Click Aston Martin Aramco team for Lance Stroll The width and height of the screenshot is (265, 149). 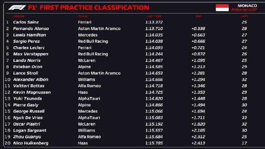(x=99, y=73)
